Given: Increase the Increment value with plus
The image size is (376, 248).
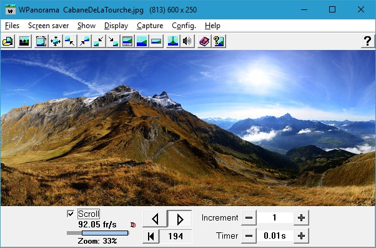Looking at the screenshot, I should (301, 218).
